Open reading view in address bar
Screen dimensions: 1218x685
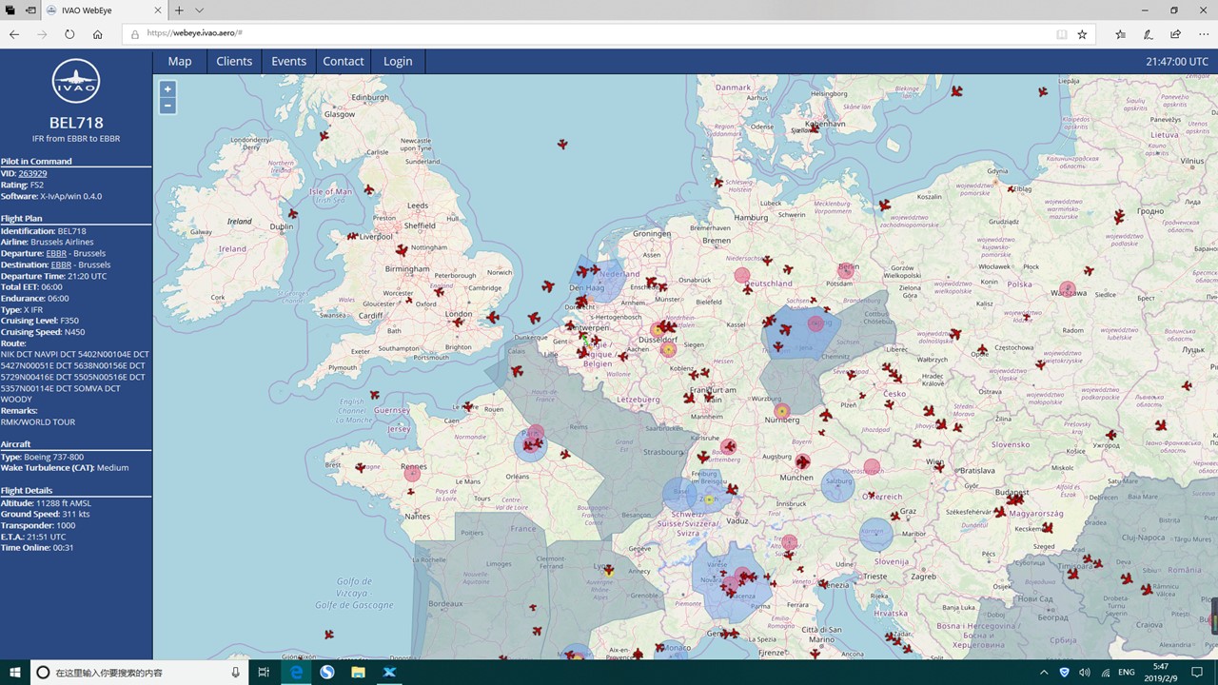tap(1062, 34)
